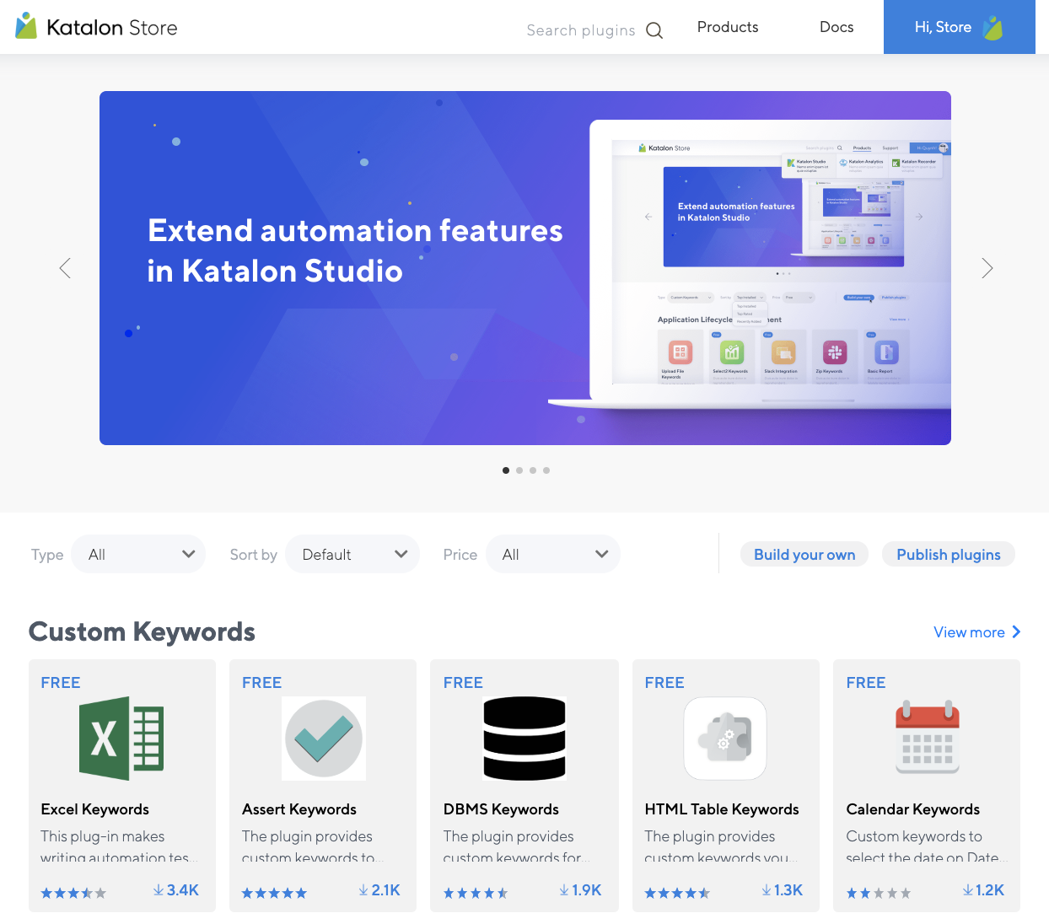Open the HTML Table Keywords puzzle icon
The image size is (1049, 924).
725,738
